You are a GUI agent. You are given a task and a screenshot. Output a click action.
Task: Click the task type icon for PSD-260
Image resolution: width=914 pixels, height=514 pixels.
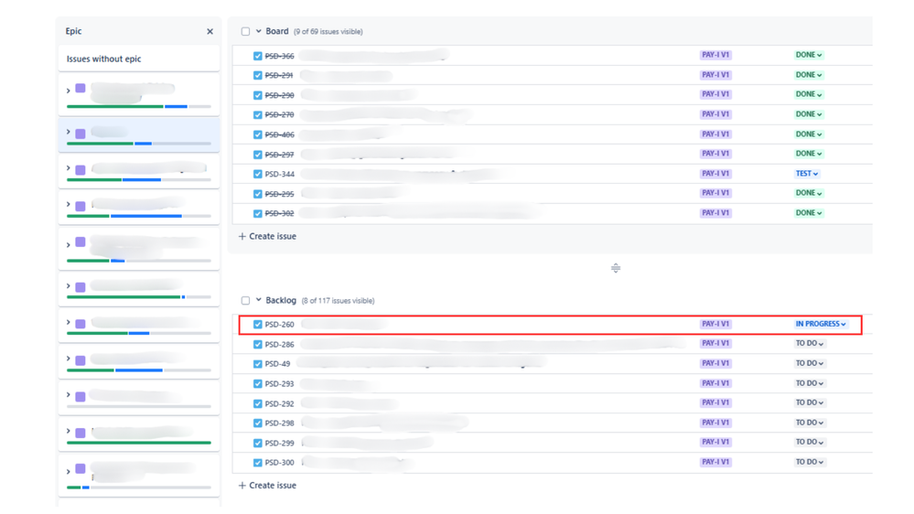pos(258,325)
